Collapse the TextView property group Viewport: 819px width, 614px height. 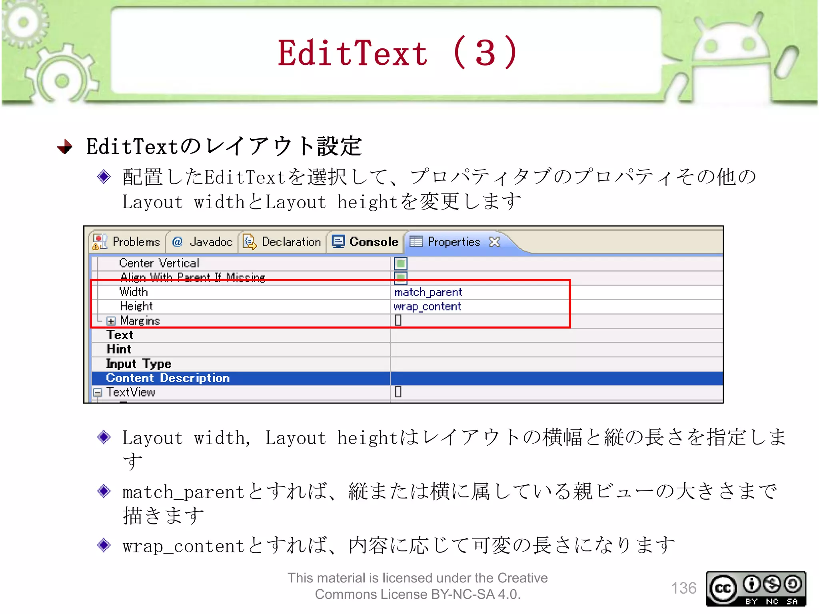[x=98, y=393]
